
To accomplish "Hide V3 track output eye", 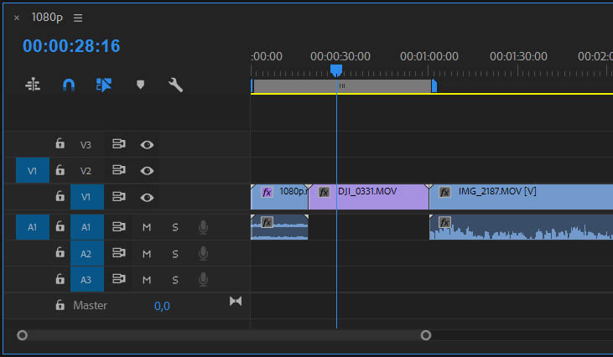I will point(147,145).
